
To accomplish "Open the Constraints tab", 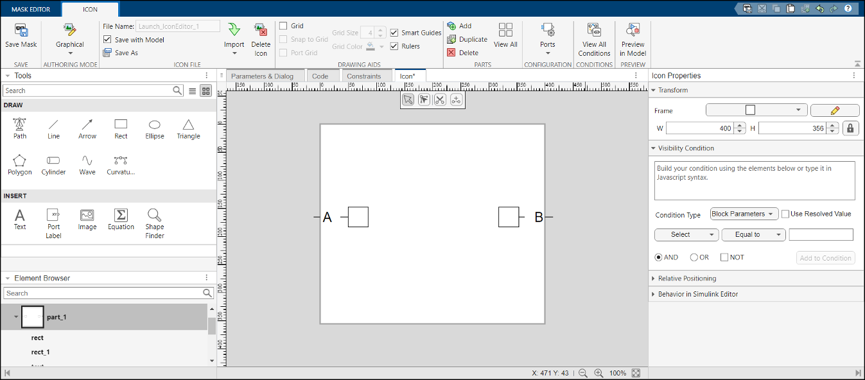I will click(x=366, y=75).
